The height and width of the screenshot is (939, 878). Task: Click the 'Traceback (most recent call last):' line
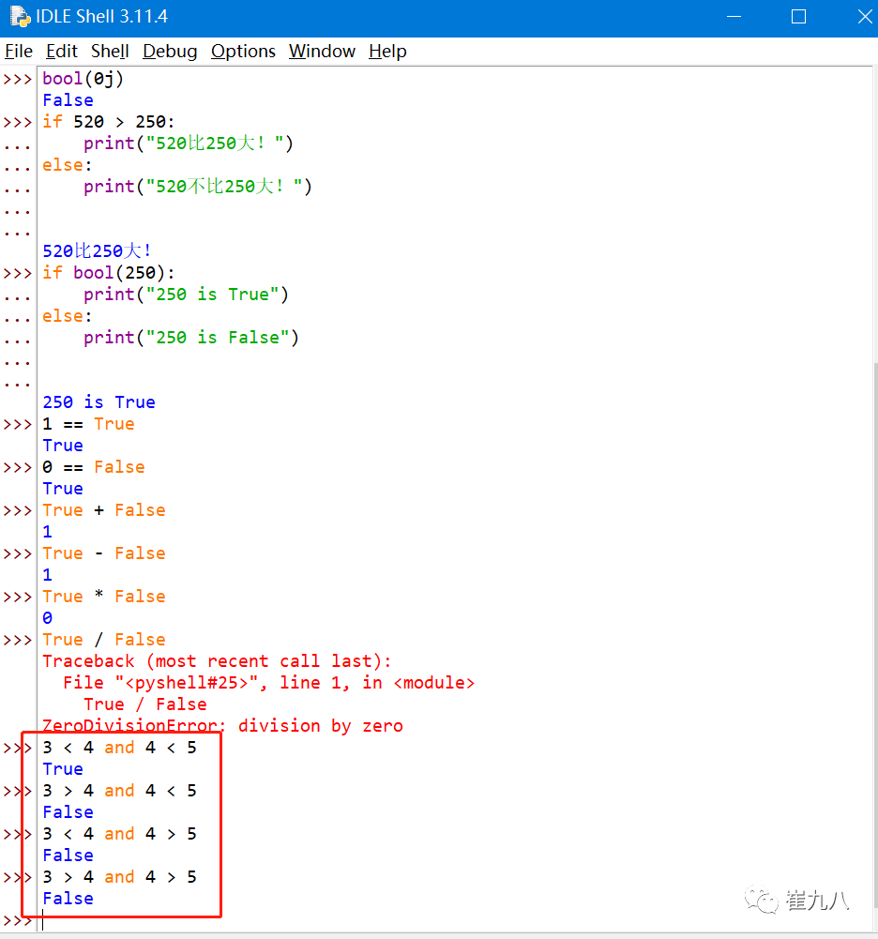pos(217,660)
